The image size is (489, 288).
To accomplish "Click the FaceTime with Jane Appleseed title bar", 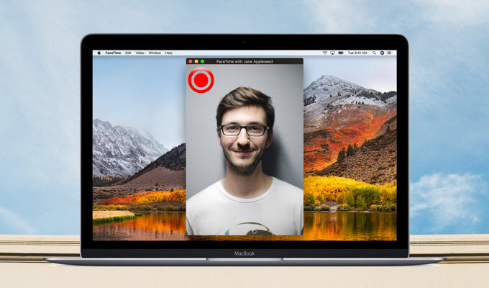I will coord(247,61).
